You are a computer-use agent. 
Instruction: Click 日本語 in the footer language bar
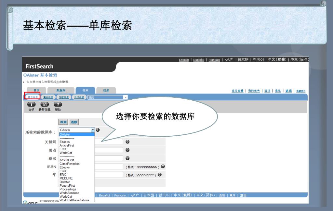(149, 195)
